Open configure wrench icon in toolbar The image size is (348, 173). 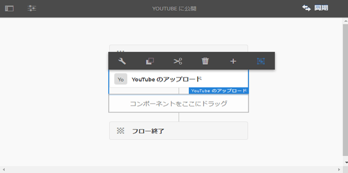coord(122,61)
